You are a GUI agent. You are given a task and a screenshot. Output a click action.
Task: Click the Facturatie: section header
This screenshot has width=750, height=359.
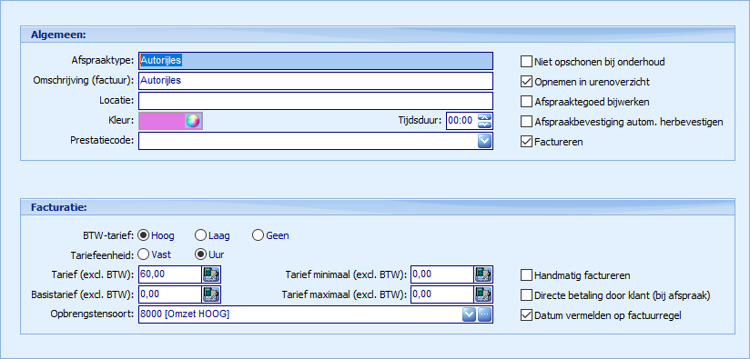[x=378, y=207]
